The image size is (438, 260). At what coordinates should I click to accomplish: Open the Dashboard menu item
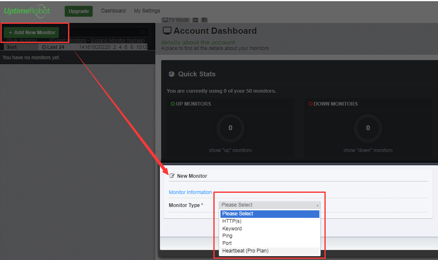pos(113,10)
